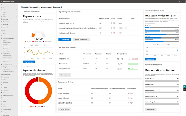Click Show more under exposed devices

click(64, 109)
